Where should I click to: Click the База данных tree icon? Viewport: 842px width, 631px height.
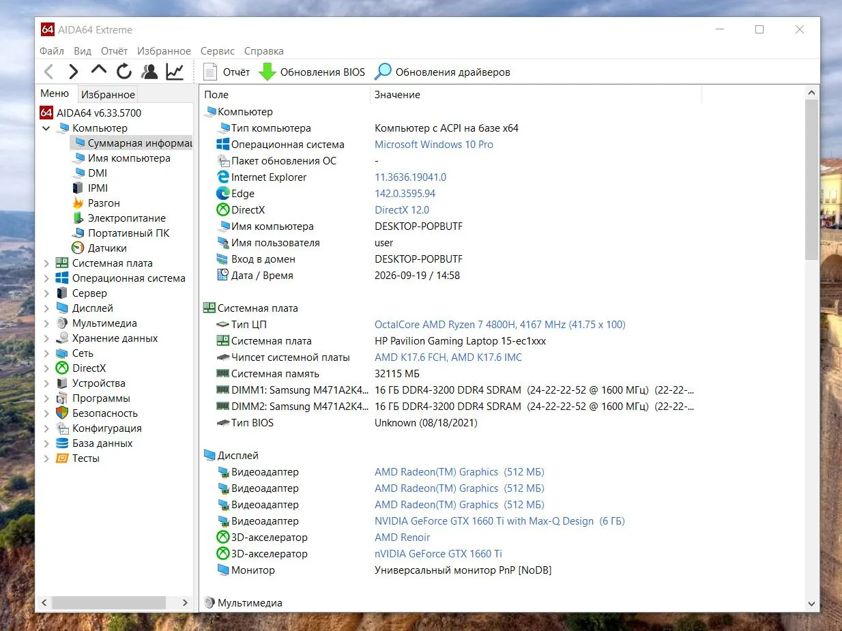pos(62,443)
